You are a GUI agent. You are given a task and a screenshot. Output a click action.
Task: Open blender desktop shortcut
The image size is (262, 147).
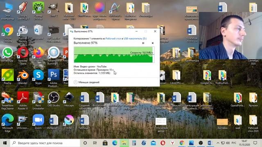tap(23, 77)
